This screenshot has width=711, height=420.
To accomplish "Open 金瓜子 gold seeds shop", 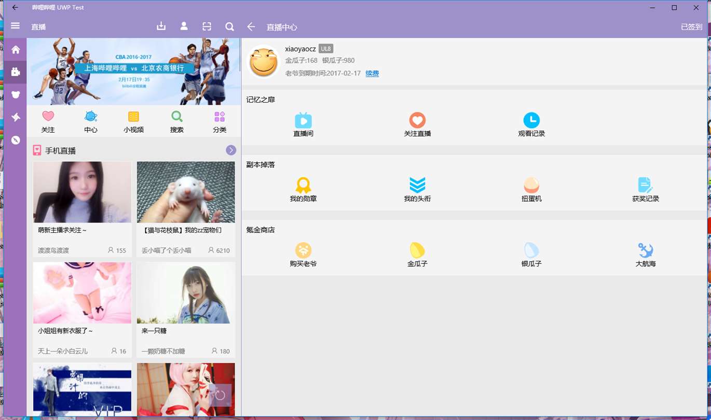I will click(x=417, y=255).
